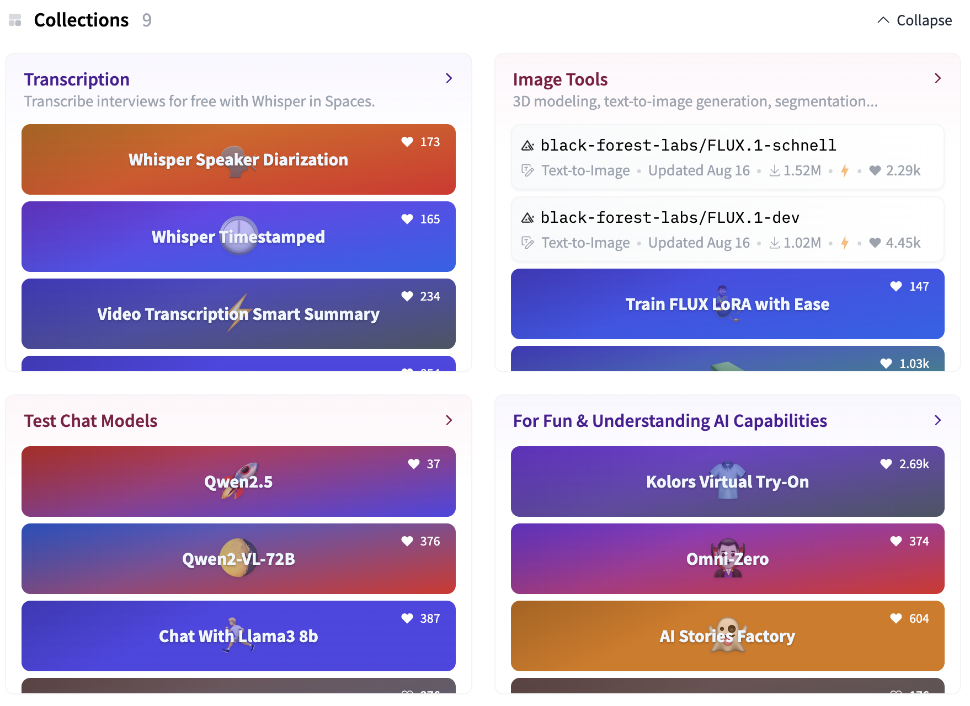Image resolution: width=970 pixels, height=706 pixels.
Task: Open the AI Stories Factory space
Action: coord(727,636)
